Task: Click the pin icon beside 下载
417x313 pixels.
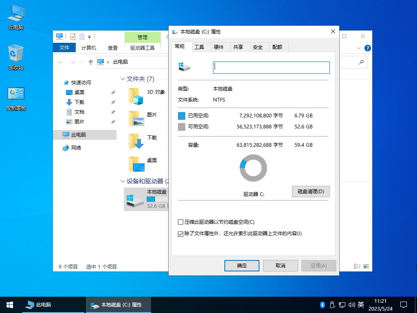Action: [x=113, y=102]
